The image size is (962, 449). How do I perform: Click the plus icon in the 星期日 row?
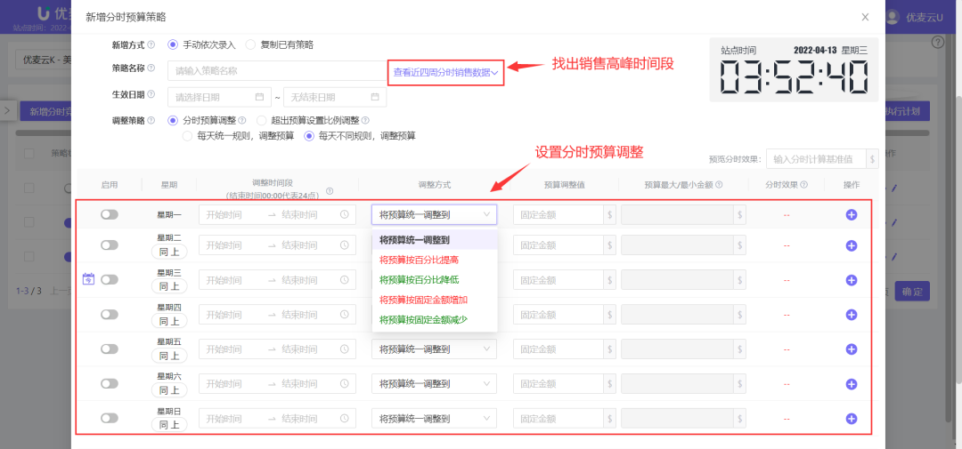[851, 418]
